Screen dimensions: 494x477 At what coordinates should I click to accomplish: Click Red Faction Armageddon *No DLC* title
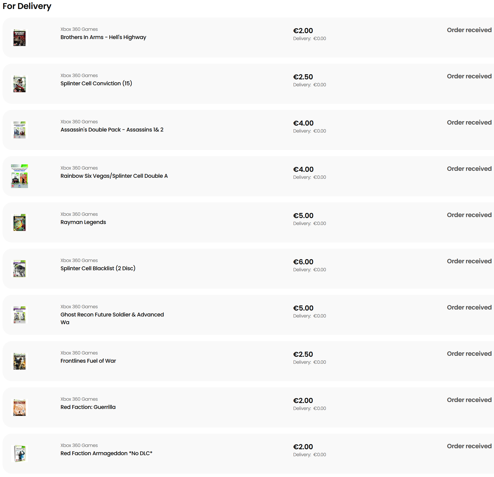click(x=106, y=453)
